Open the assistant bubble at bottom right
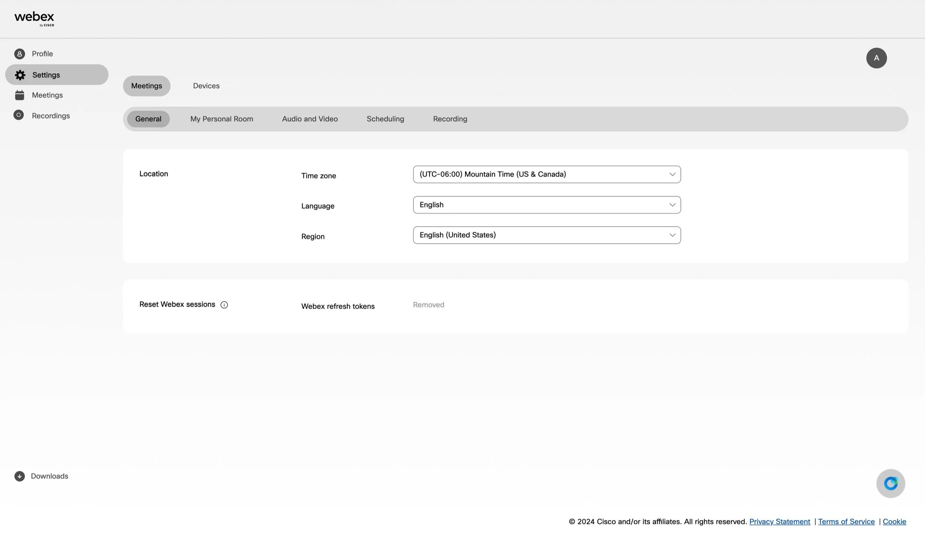This screenshot has width=925, height=533. (x=890, y=483)
